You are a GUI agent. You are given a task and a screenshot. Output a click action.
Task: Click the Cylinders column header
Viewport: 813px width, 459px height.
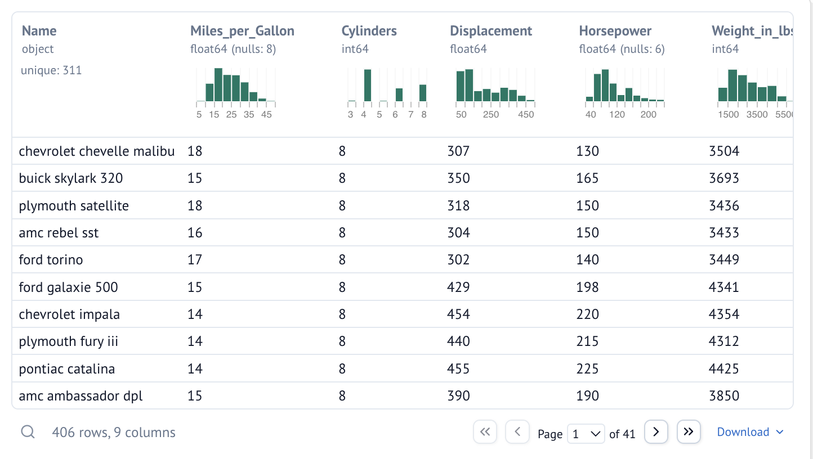click(369, 31)
